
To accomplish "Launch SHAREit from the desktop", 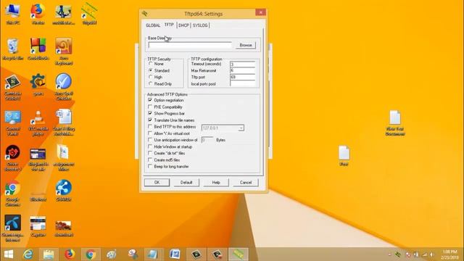I will click(64, 191).
